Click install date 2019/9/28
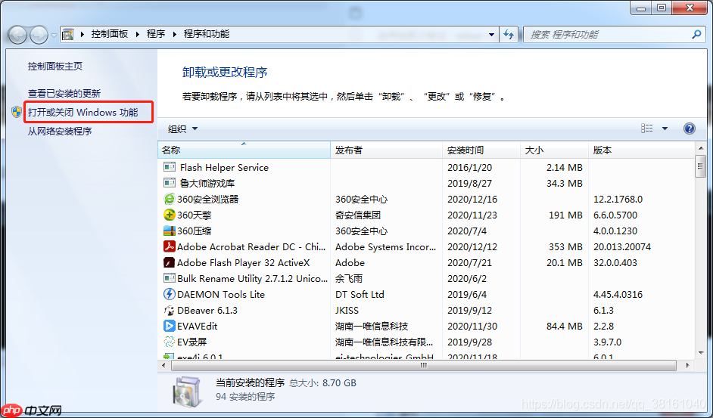The image size is (713, 418). pos(470,342)
